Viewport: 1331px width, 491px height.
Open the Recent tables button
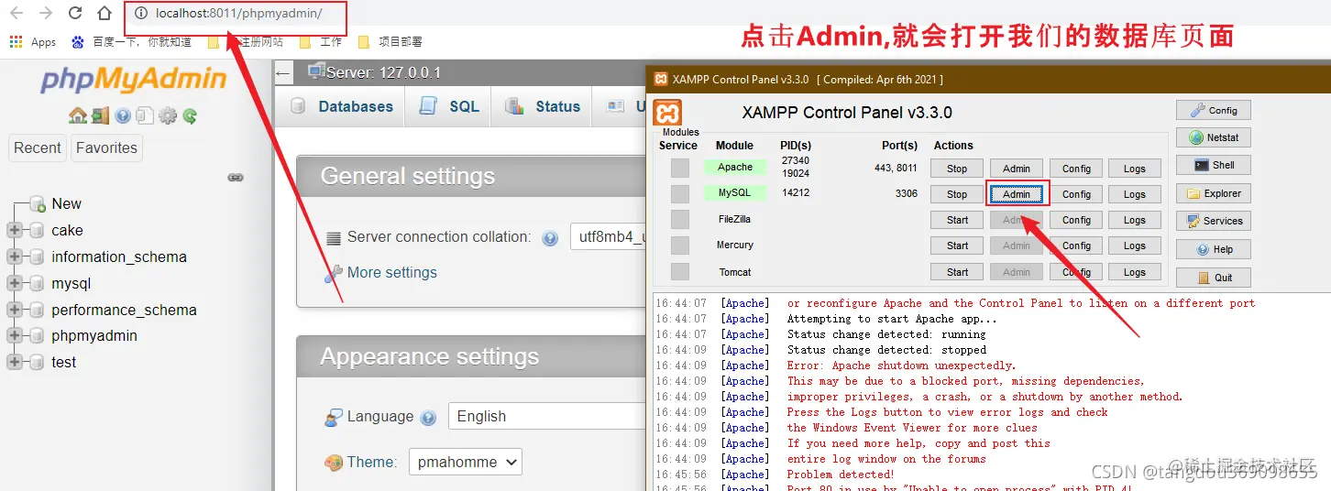pos(38,147)
